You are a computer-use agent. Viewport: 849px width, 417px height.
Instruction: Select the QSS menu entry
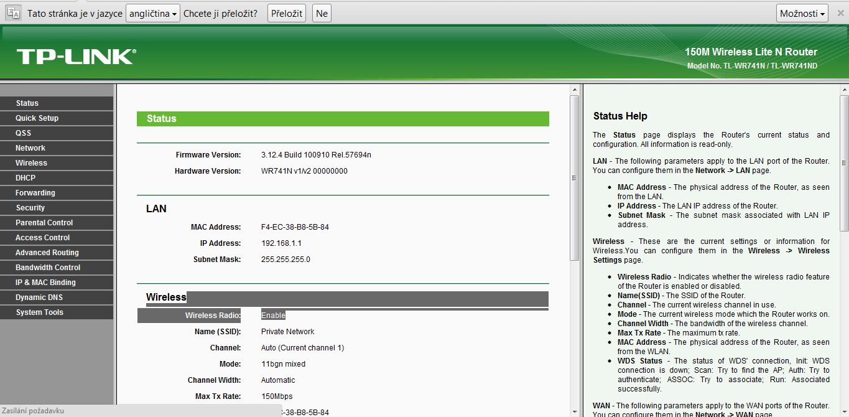(x=57, y=133)
